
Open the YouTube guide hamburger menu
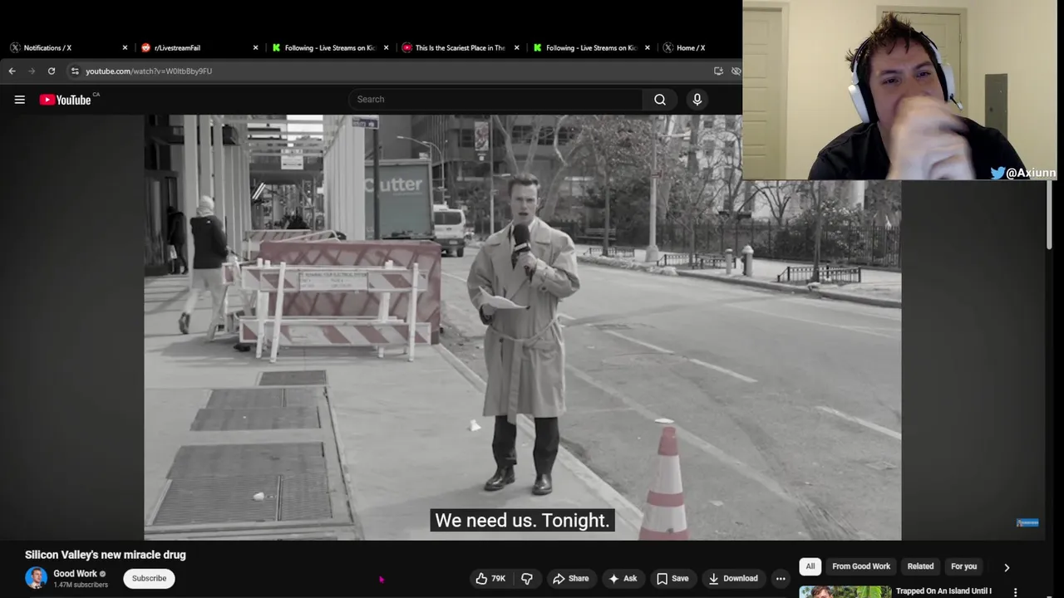click(19, 100)
